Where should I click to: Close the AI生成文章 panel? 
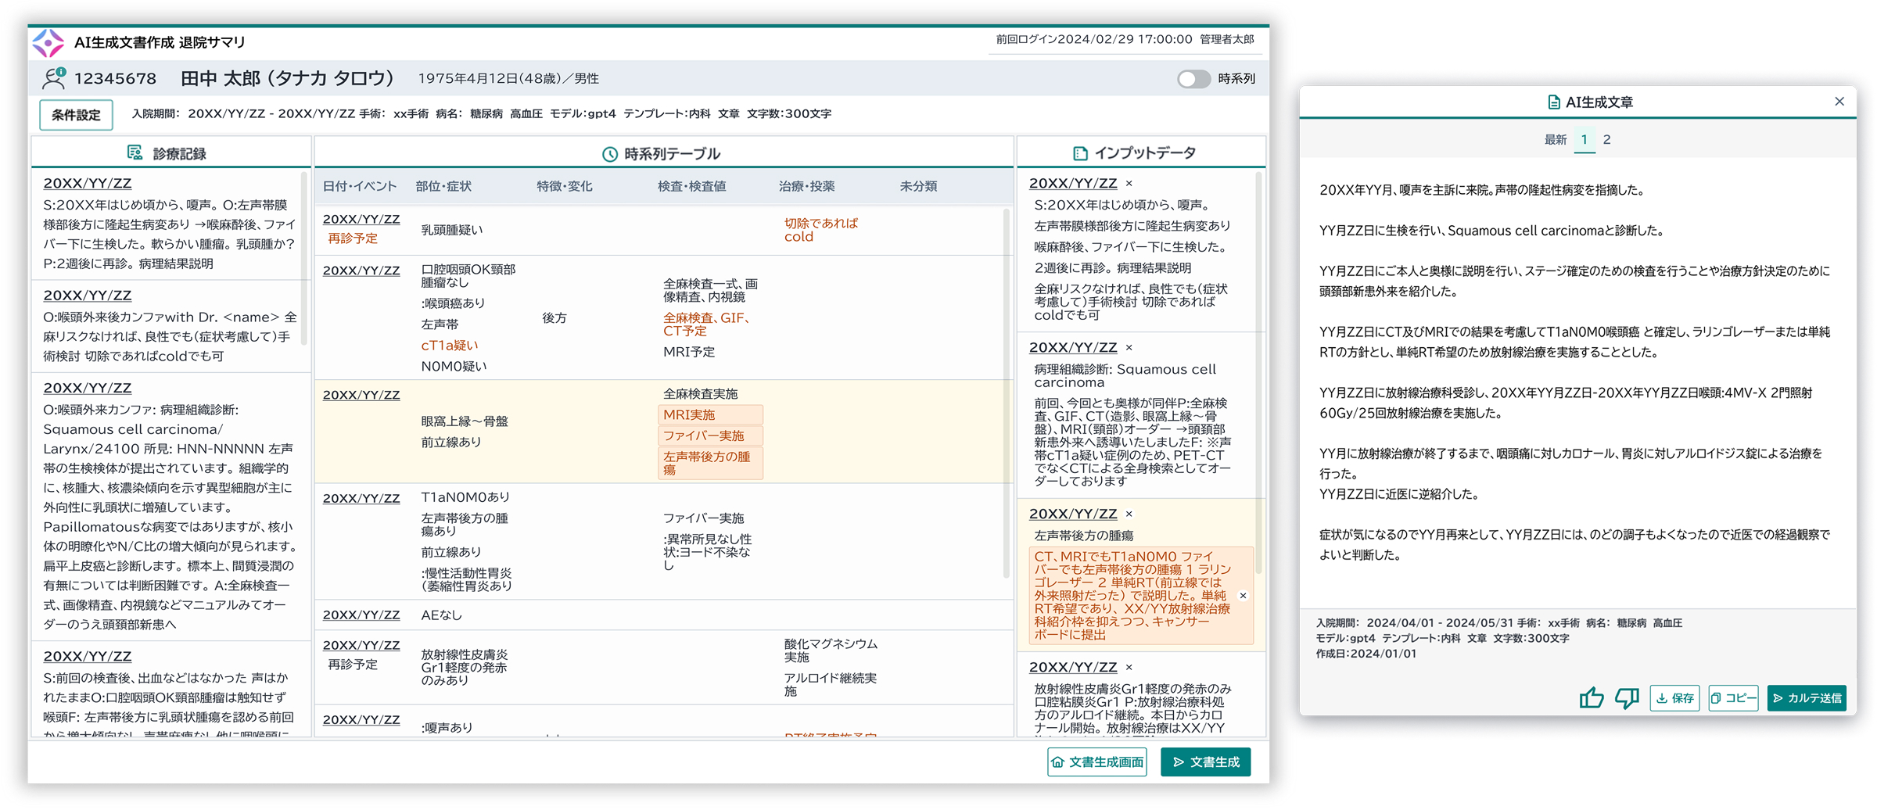click(1839, 102)
